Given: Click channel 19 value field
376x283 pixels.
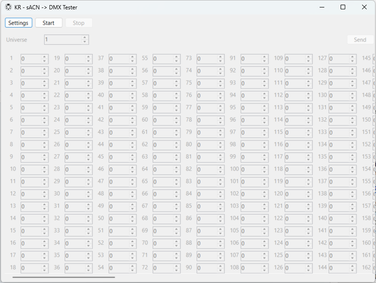Looking at the screenshot, I should 79,59.
